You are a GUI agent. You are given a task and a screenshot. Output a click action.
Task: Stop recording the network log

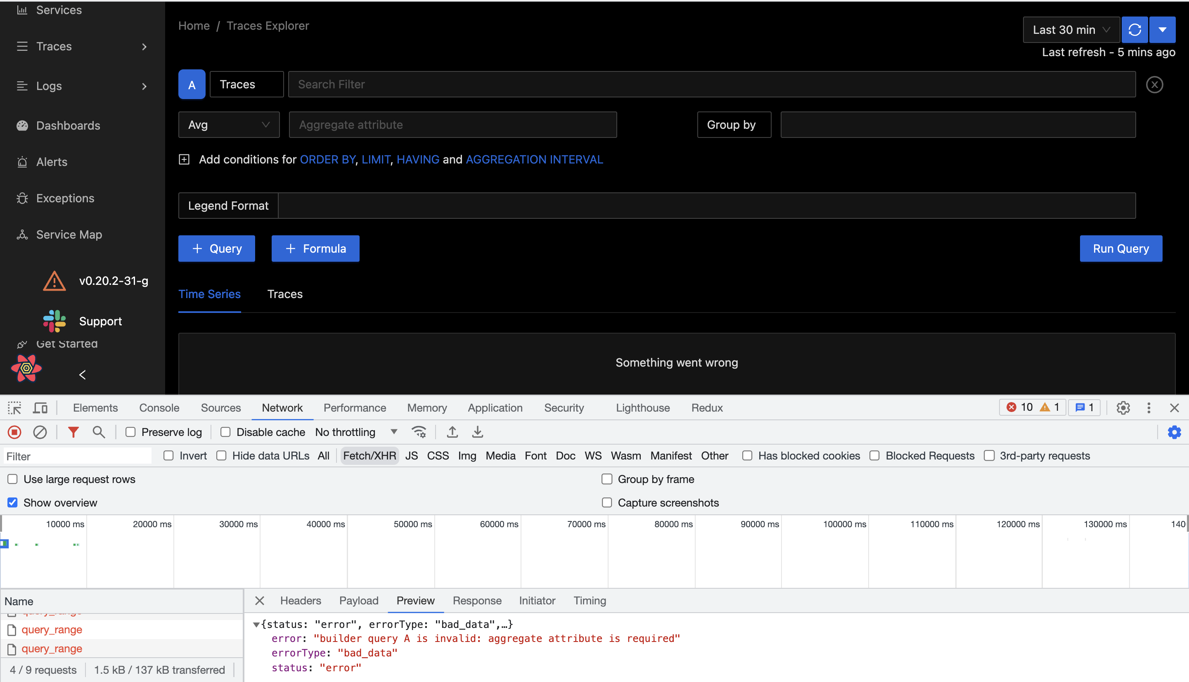point(14,432)
